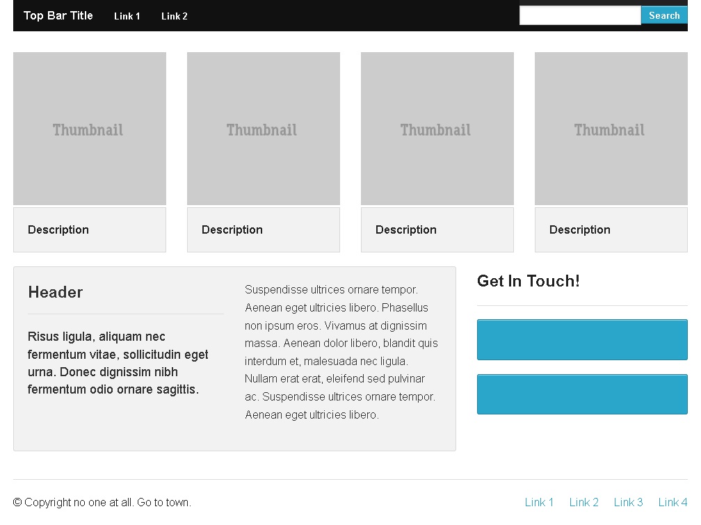Click the Search button
Viewport: 701px width, 525px height.
pos(663,15)
